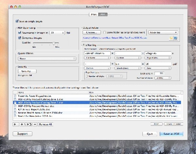Click file icon beside KJY Annual Report 2008.doc

15,109
